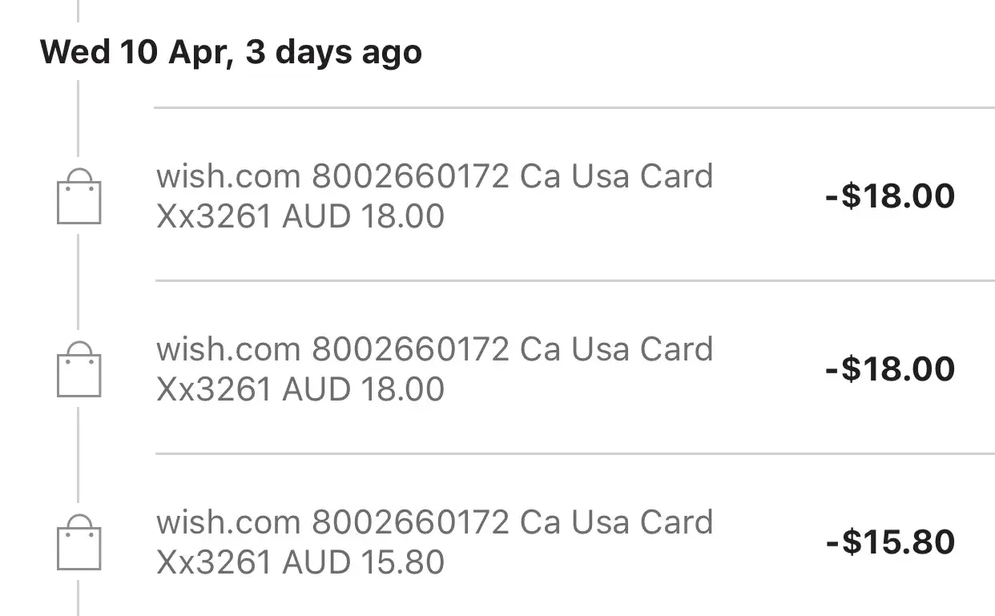The image size is (995, 616).
Task: Open the bottom wish.com 8002660172 merchant line
Action: [434, 522]
